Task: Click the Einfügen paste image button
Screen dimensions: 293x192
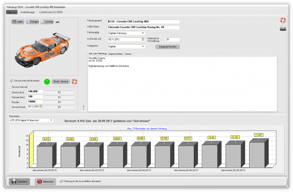Action: (x=32, y=21)
